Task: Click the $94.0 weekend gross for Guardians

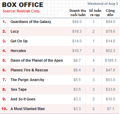Action: (77, 22)
